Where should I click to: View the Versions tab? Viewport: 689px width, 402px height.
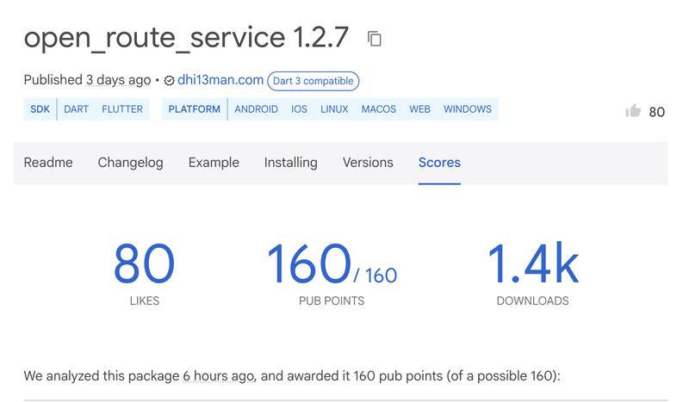[x=368, y=163]
